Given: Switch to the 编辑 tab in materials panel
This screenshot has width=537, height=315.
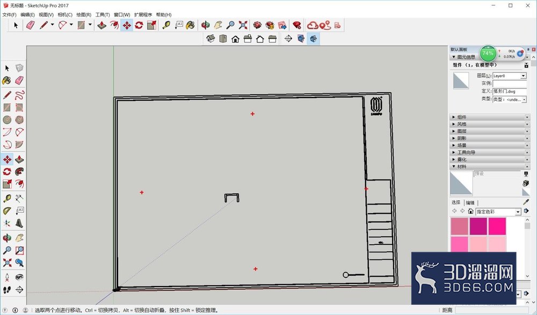Looking at the screenshot, I should point(470,202).
